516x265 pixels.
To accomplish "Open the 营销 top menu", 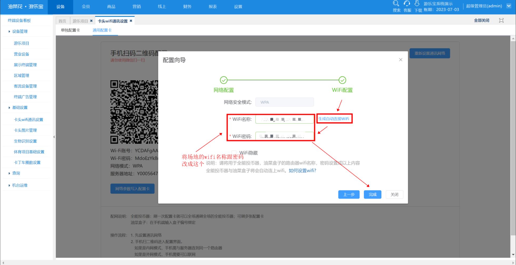I will tap(136, 7).
